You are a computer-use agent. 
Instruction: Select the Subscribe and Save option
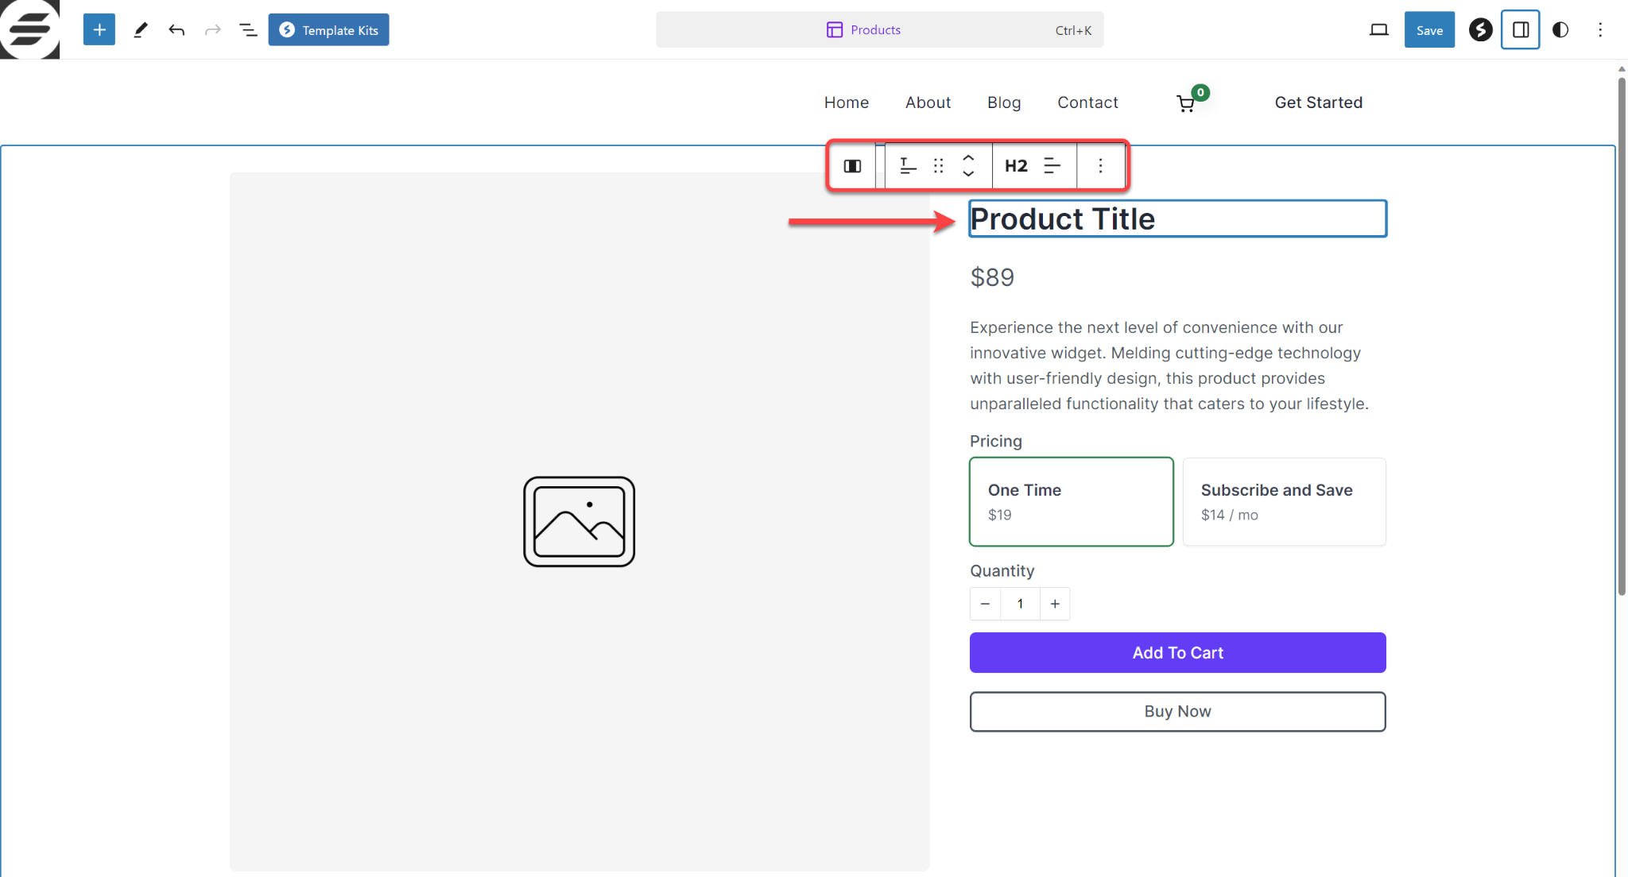[x=1285, y=501]
